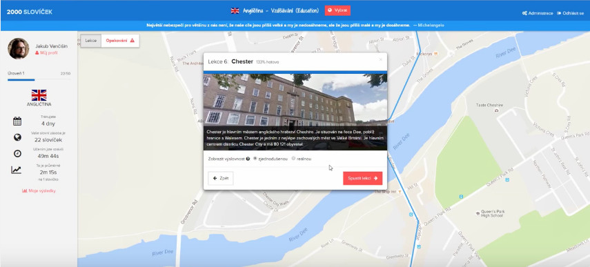
Task: Open the Můj profil link
Action: click(46, 53)
